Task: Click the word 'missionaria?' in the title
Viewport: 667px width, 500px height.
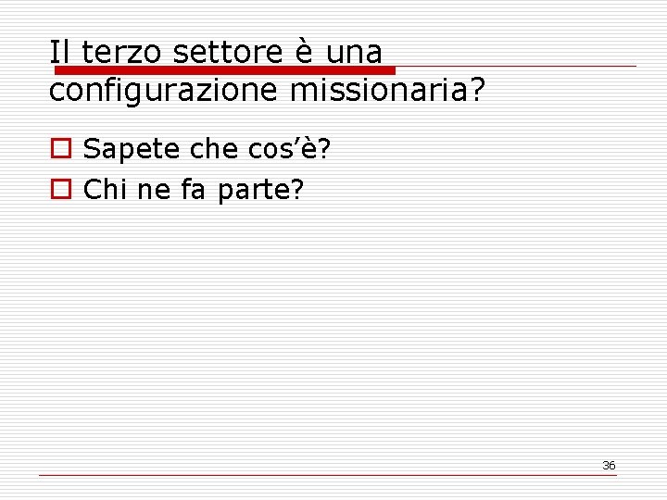Action: tap(387, 89)
